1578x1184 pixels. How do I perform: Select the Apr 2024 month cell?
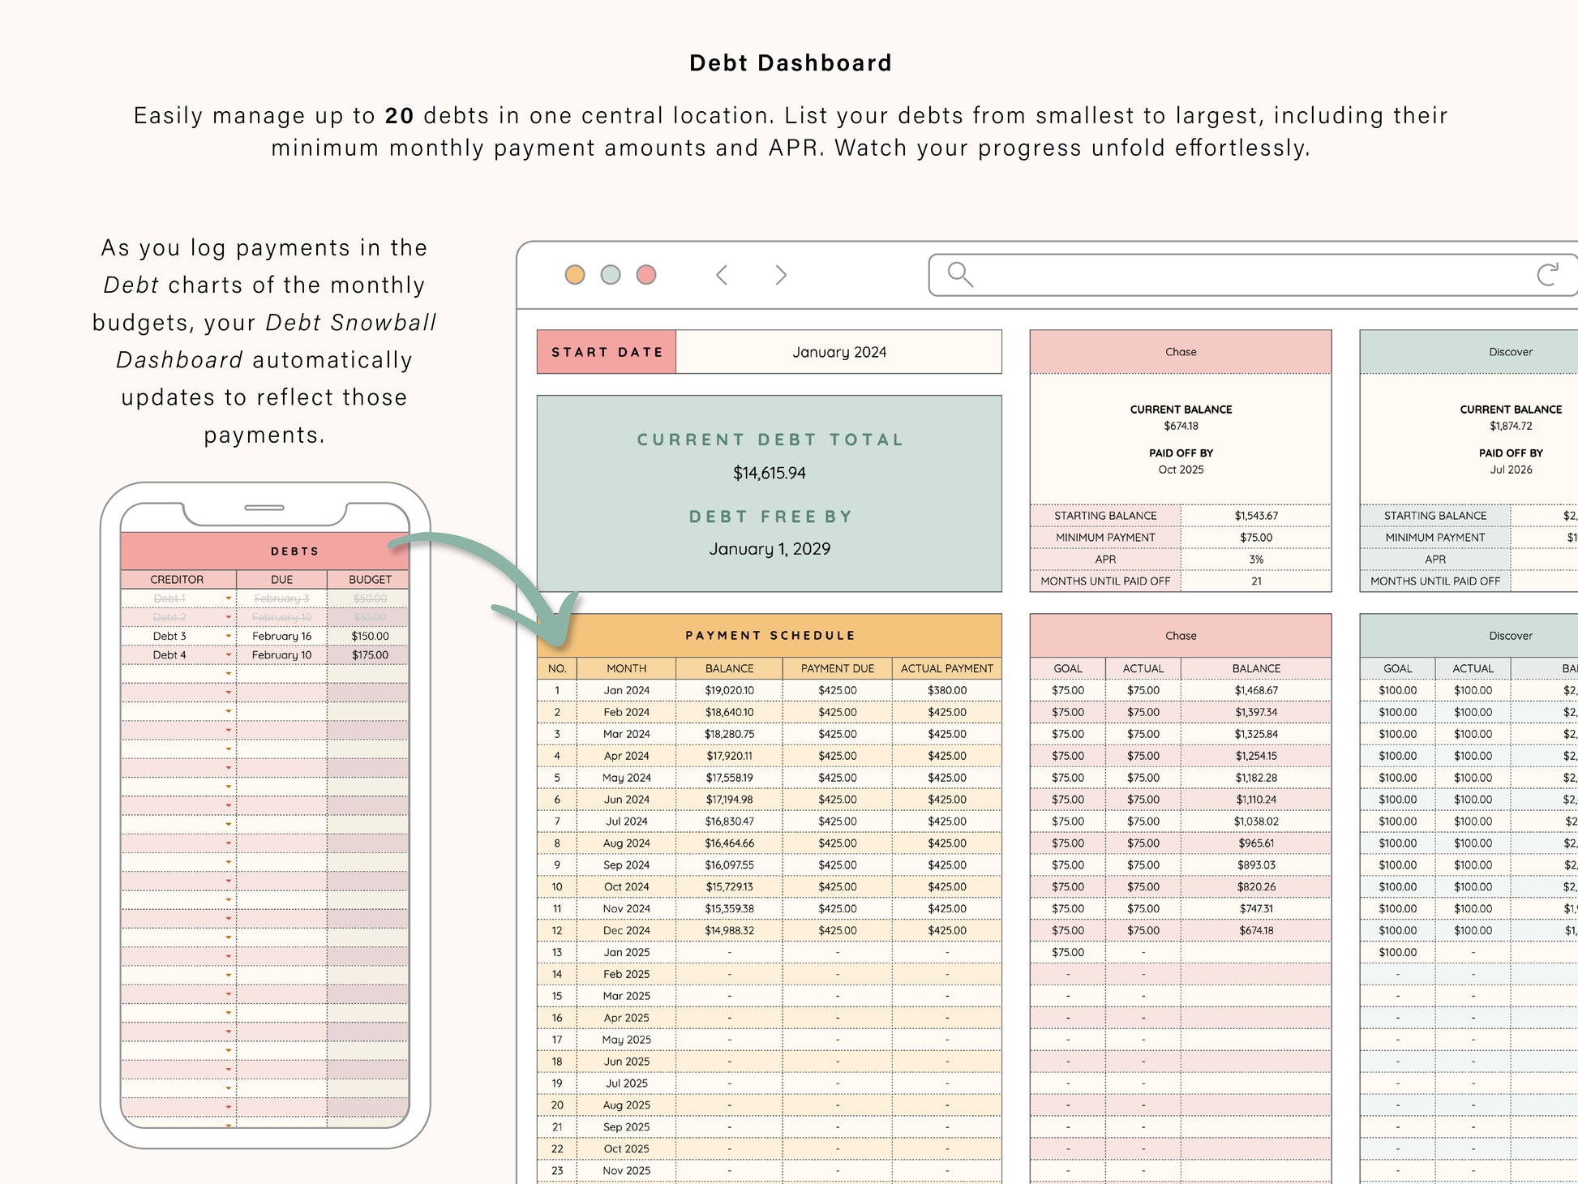click(627, 756)
